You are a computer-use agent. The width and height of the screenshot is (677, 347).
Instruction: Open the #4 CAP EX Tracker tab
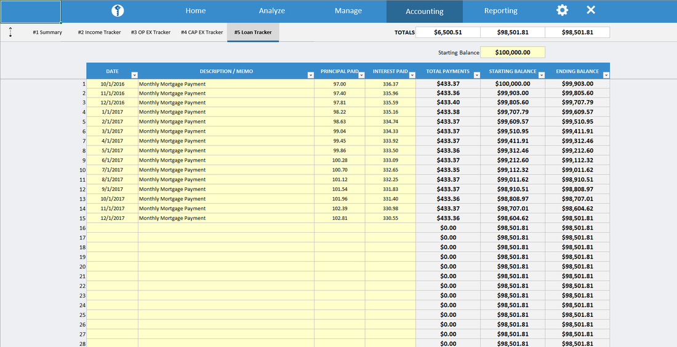click(x=202, y=33)
